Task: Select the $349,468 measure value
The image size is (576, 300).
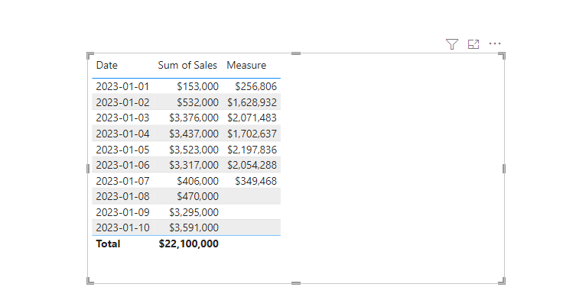Action: point(256,181)
